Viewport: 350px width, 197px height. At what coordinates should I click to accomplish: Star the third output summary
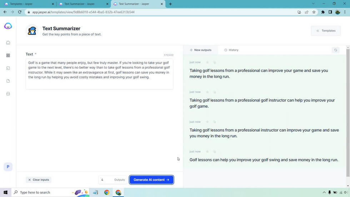tap(207, 122)
